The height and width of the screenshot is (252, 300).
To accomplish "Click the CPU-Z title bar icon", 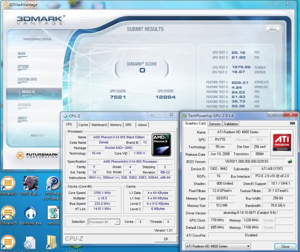I will 65,116.
